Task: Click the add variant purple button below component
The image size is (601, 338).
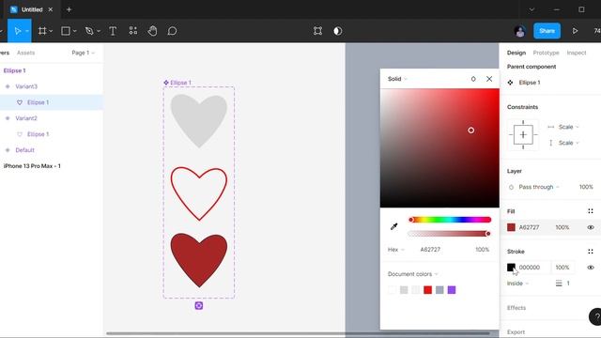Action: coord(198,305)
